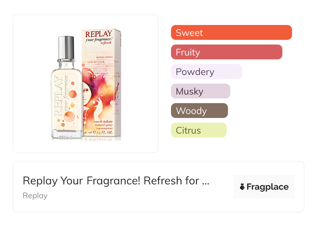
Task: Click the Powdery accord bar
Action: pyautogui.click(x=206, y=72)
